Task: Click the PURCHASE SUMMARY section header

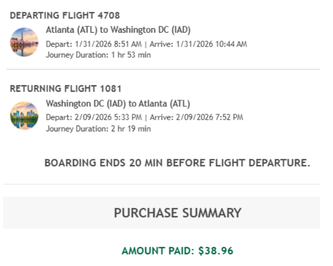Action: [x=177, y=213]
